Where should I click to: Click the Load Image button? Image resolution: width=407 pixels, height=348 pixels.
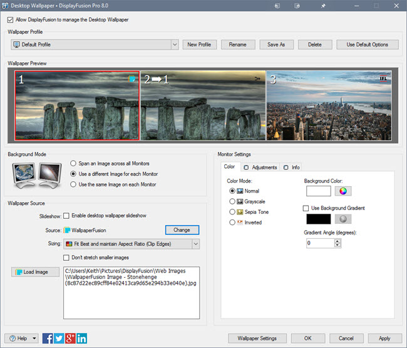click(35, 272)
